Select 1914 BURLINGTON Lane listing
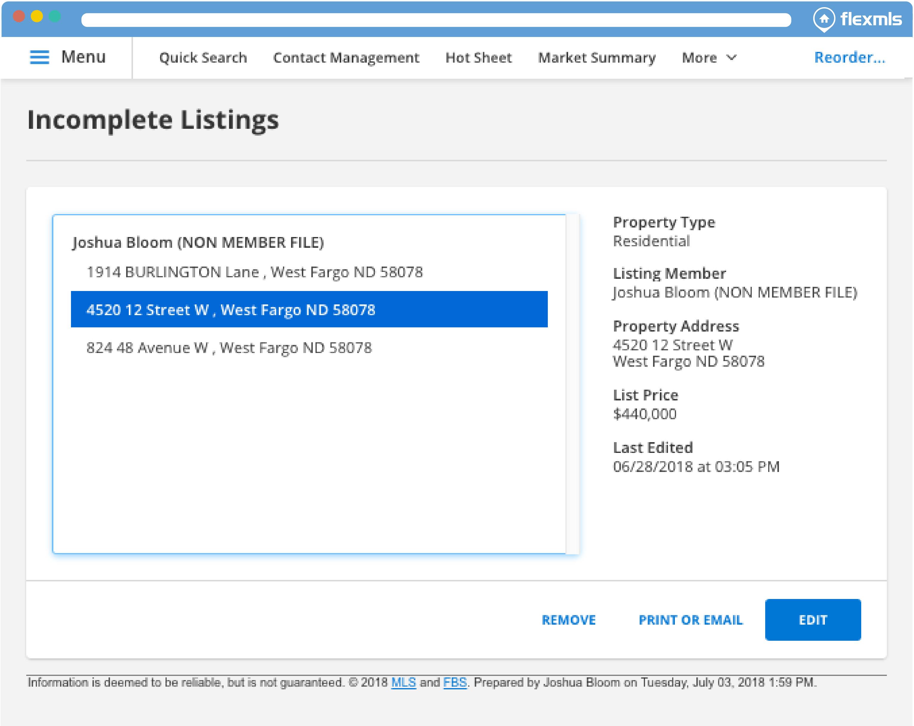This screenshot has width=914, height=726. point(254,272)
